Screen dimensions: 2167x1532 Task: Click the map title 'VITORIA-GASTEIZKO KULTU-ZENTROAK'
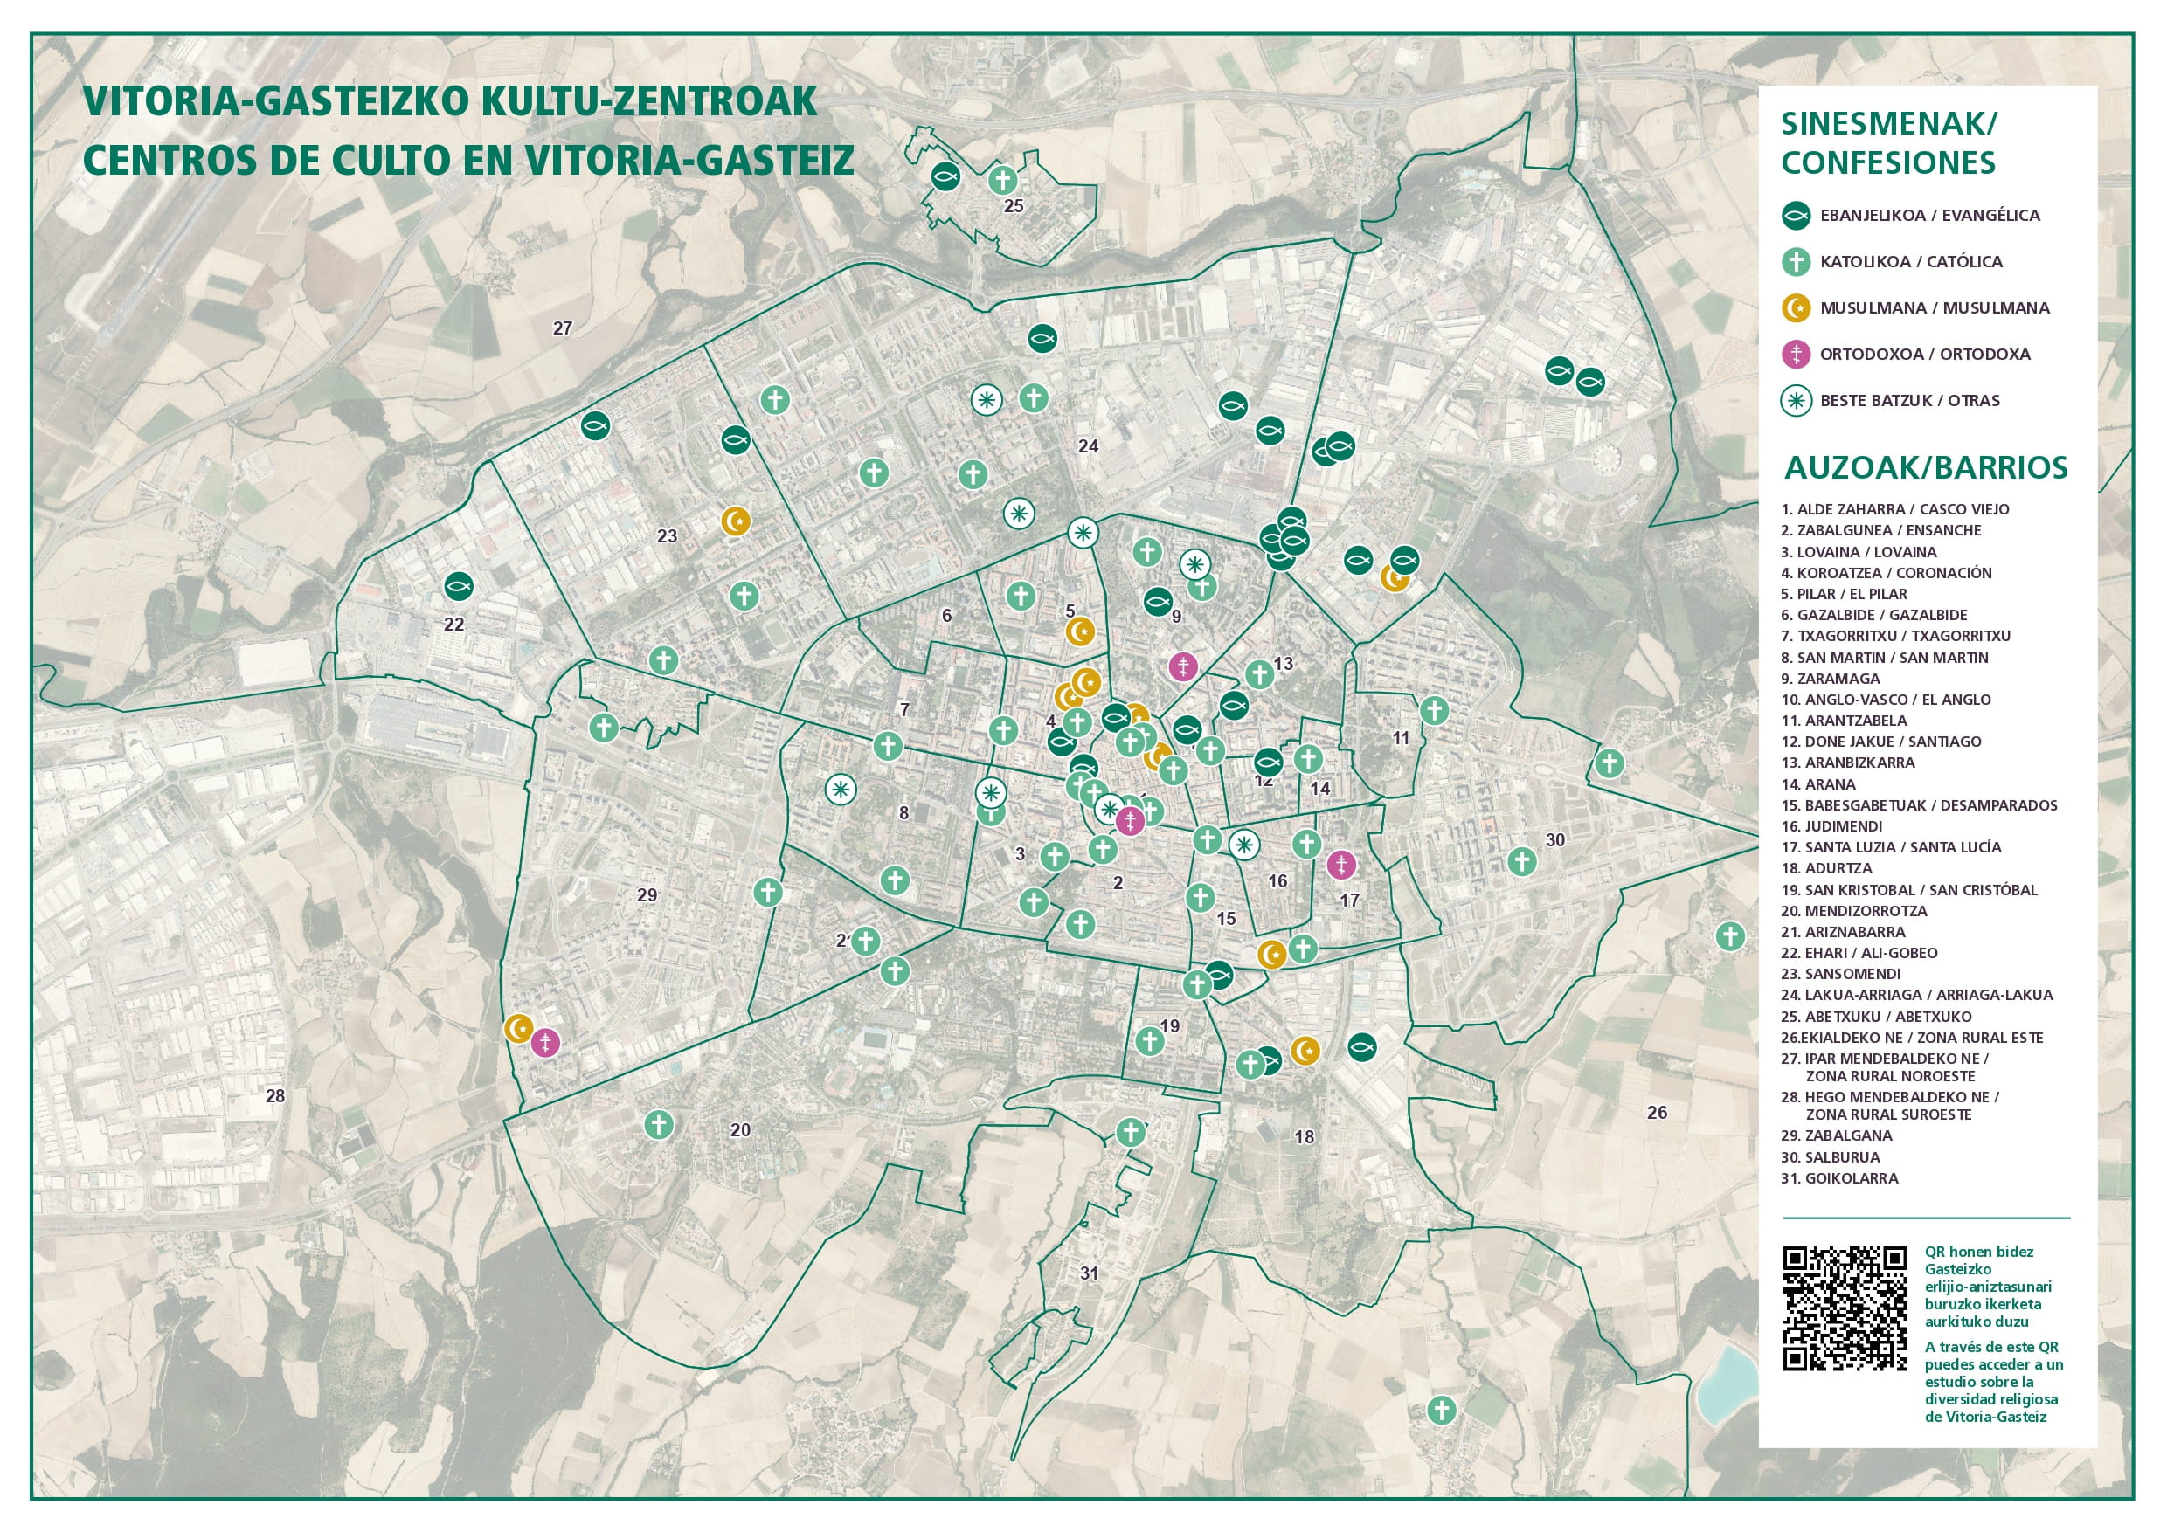450,101
